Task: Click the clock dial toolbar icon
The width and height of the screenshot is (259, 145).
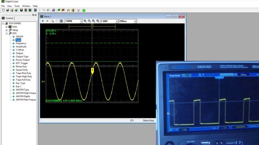Action: [x=78, y=10]
